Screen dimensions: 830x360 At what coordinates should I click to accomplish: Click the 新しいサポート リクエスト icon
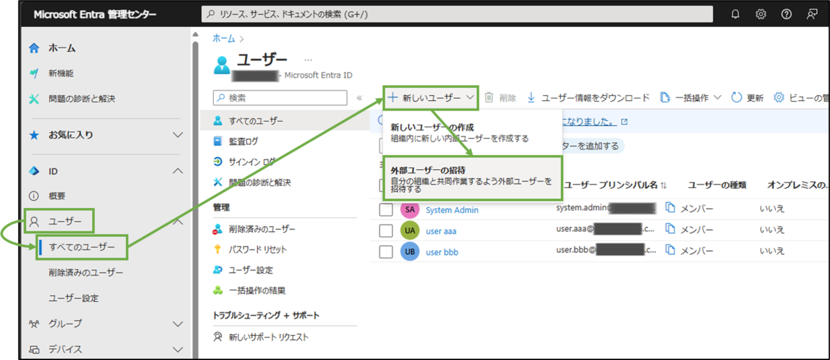(217, 337)
